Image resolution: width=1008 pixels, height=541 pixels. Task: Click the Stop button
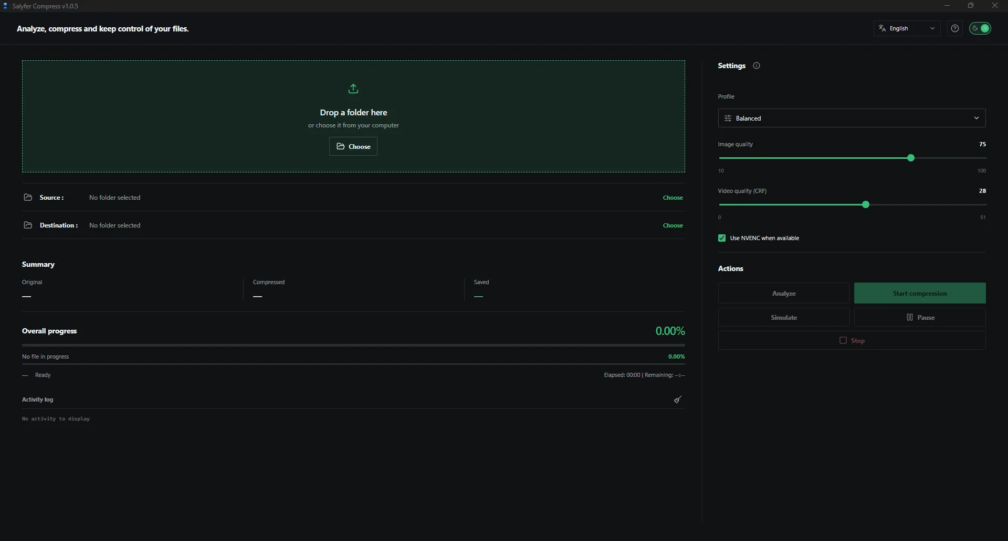click(852, 340)
